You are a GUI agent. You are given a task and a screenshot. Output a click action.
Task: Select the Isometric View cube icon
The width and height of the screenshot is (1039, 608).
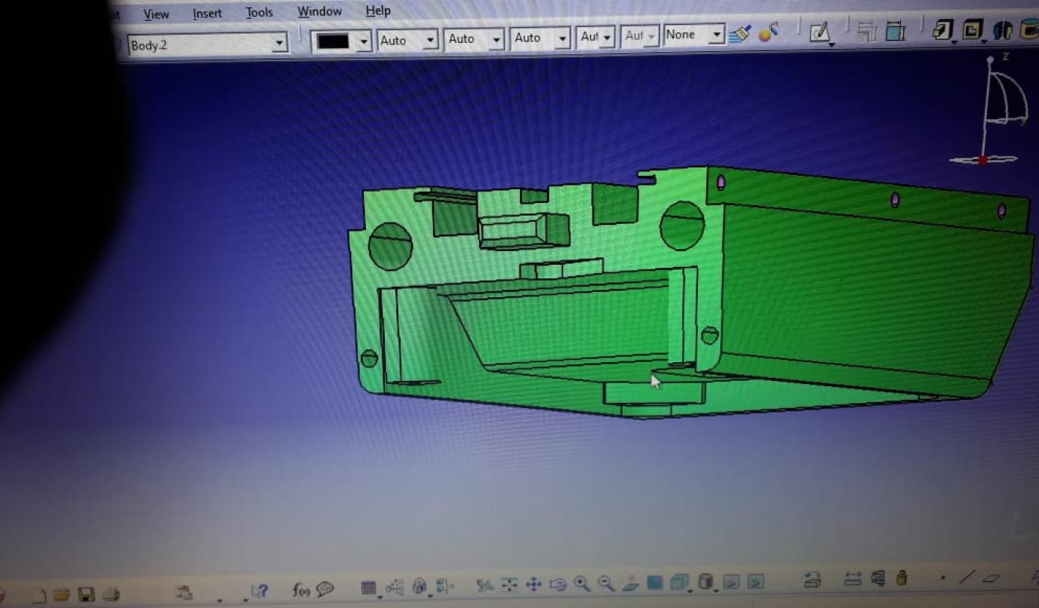coord(680,582)
